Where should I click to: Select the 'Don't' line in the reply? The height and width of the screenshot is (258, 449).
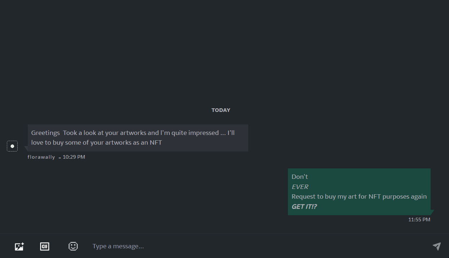coord(300,177)
